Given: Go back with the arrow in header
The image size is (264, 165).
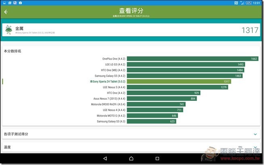Looking at the screenshot, I should [6, 12].
